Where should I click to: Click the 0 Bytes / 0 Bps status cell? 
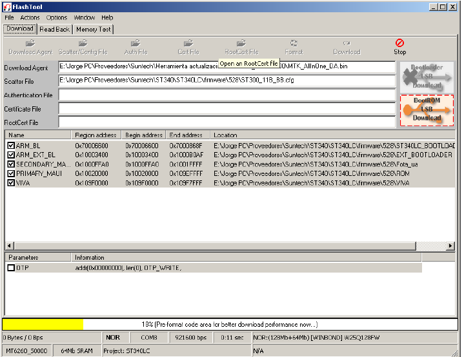[52, 338]
